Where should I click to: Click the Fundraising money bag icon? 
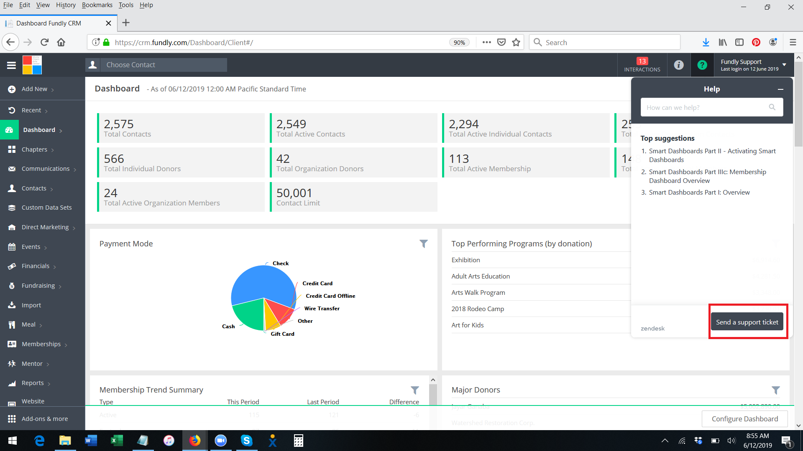click(12, 286)
